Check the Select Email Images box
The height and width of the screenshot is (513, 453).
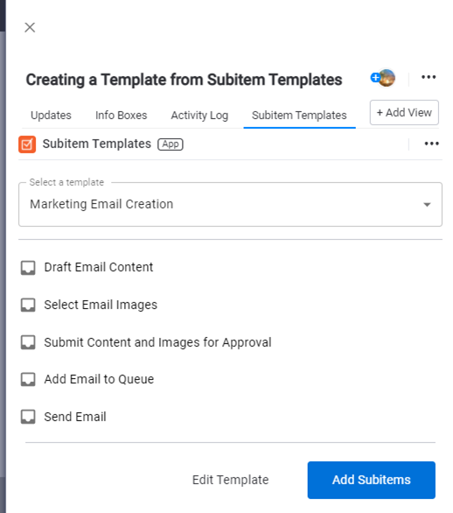(x=28, y=306)
